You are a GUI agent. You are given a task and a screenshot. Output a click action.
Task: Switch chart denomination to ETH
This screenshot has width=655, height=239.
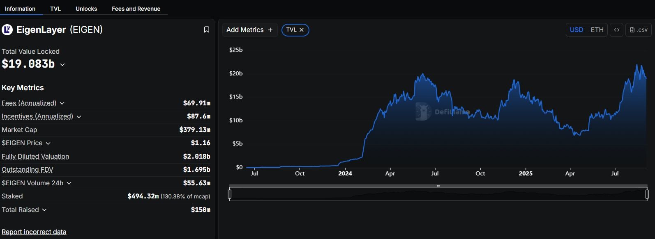(597, 30)
